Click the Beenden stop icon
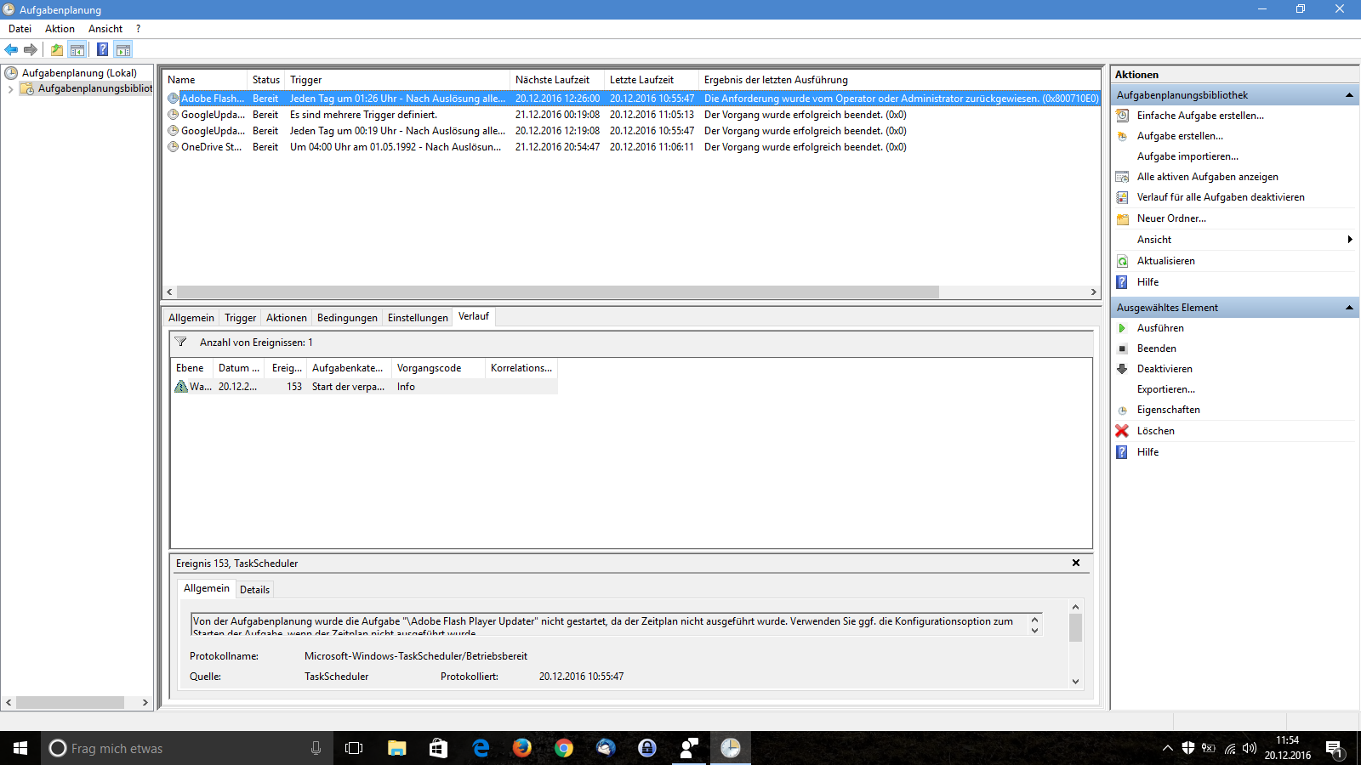Screen dimensions: 1361x765 click(x=1122, y=348)
